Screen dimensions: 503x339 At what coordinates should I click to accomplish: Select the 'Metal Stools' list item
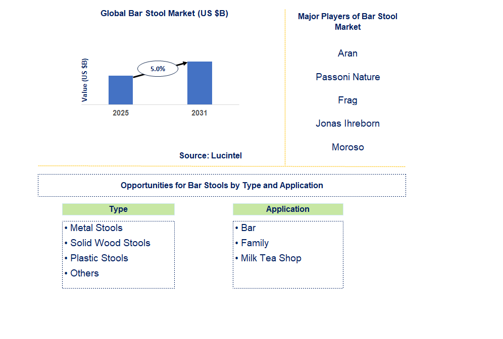point(93,228)
